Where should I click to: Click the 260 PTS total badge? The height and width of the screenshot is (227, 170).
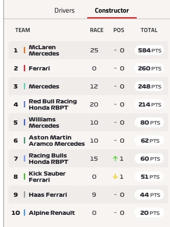[x=149, y=68]
